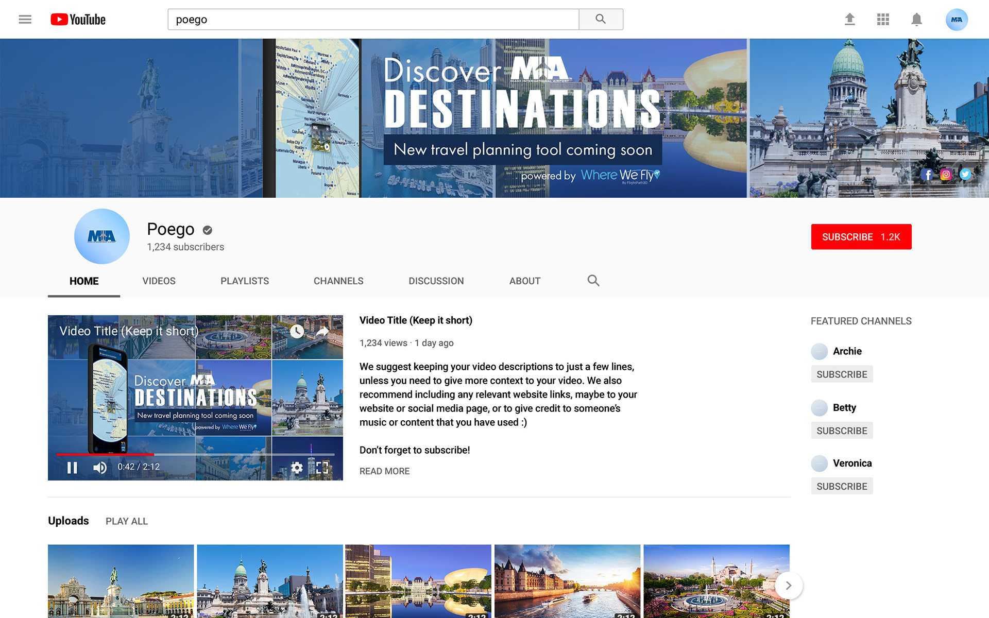Image resolution: width=989 pixels, height=618 pixels.
Task: Go to YouTube home via logo
Action: [x=78, y=20]
